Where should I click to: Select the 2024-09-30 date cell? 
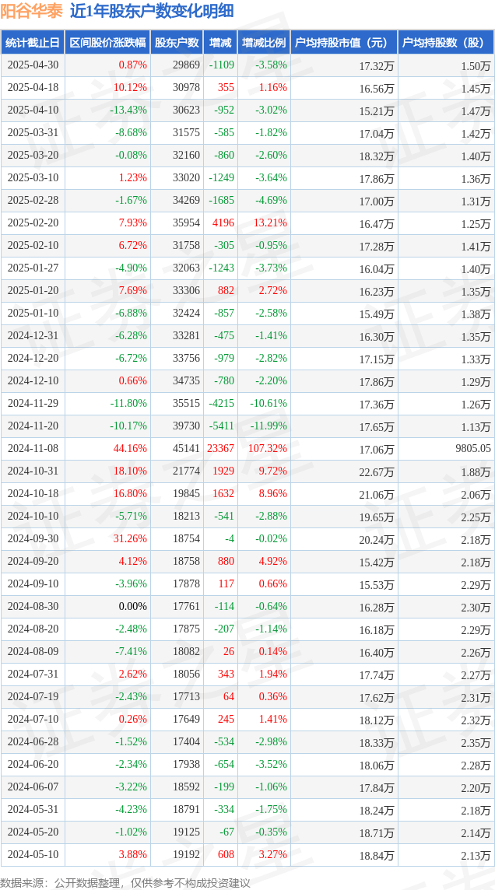tap(33, 539)
